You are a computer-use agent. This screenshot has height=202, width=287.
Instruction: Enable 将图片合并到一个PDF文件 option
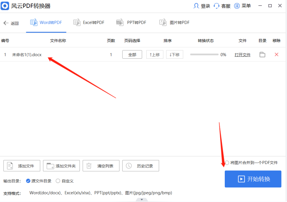point(251,163)
